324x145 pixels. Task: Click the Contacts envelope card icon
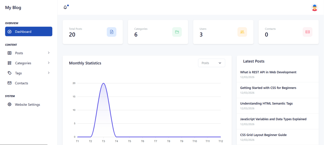pyautogui.click(x=308, y=32)
